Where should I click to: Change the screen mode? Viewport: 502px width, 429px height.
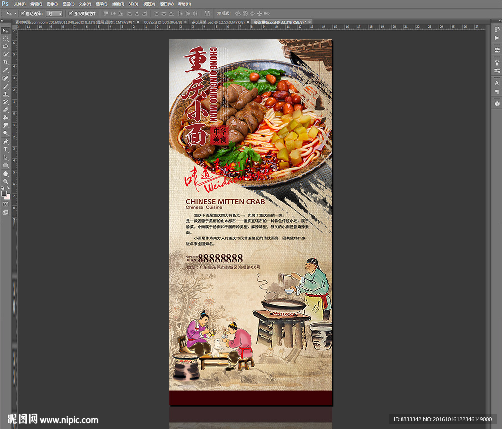click(6, 212)
